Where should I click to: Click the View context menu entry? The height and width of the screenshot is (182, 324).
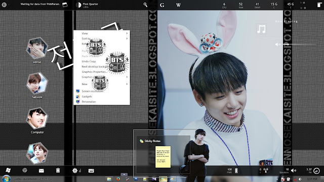(102, 33)
